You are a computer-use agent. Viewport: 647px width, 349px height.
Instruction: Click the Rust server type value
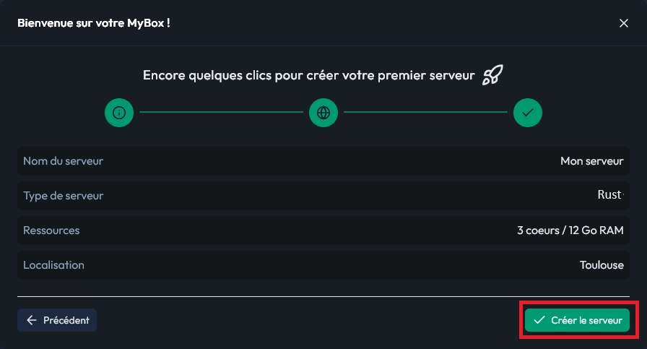tap(609, 195)
